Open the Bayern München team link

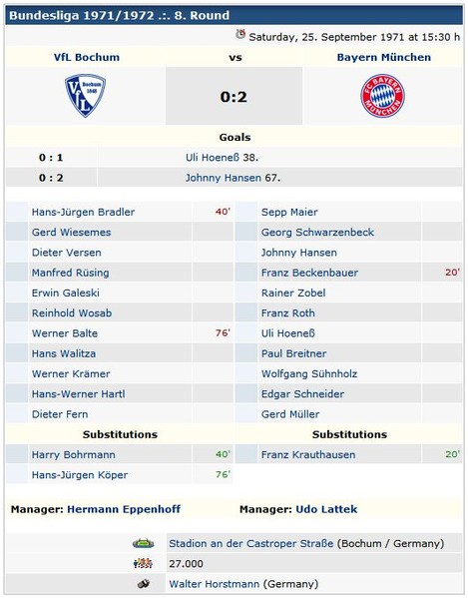tap(384, 57)
